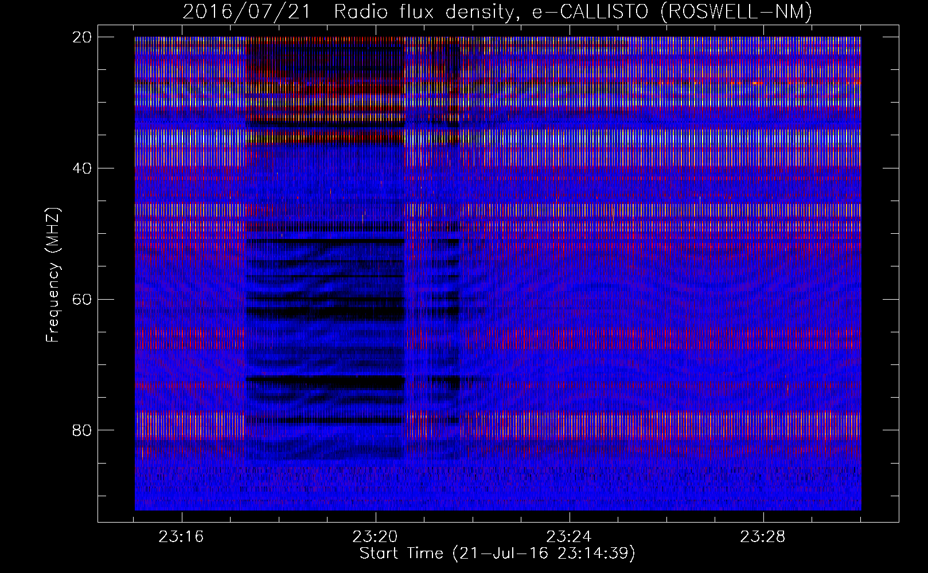This screenshot has height=573, width=928.
Task: Click the 23:16 time tick label
Action: 181,537
